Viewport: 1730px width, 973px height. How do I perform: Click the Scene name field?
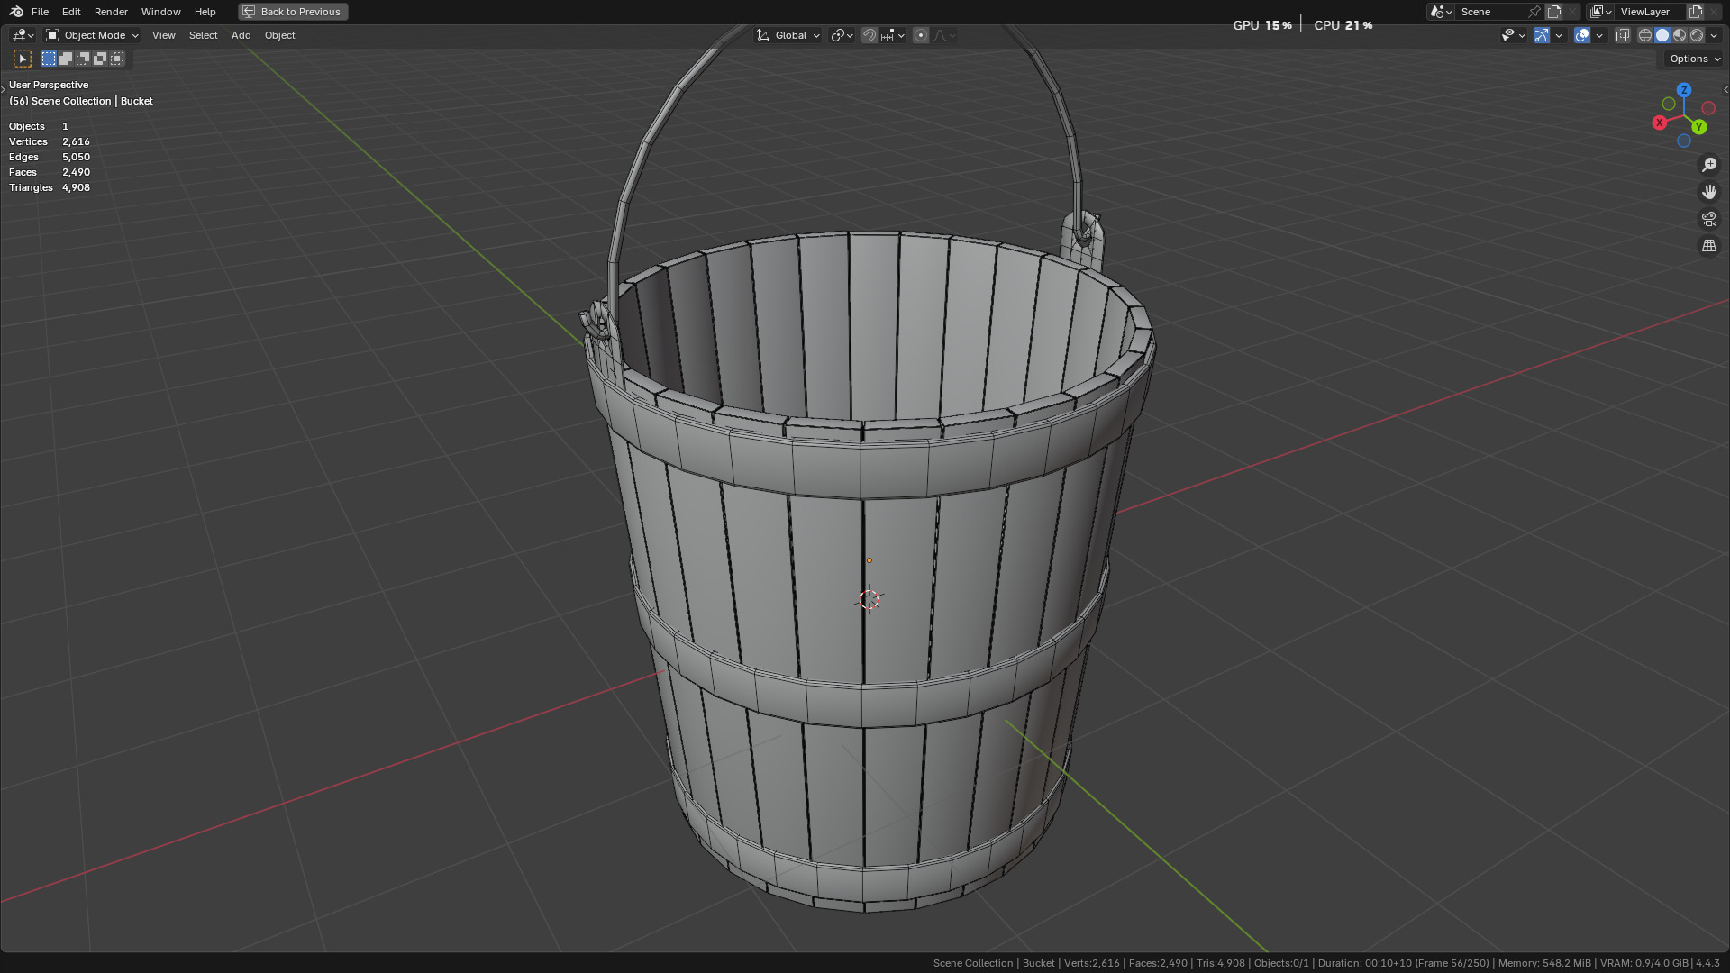(x=1490, y=12)
